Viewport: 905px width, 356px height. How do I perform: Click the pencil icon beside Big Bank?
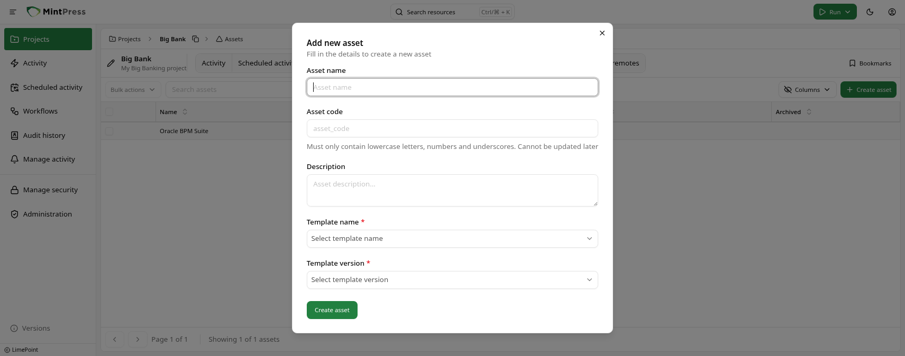(111, 63)
